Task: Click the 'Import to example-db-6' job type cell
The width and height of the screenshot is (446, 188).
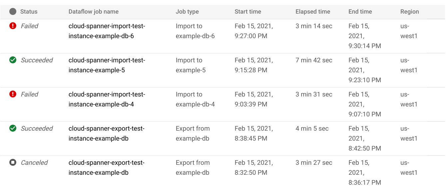Action: (x=195, y=31)
